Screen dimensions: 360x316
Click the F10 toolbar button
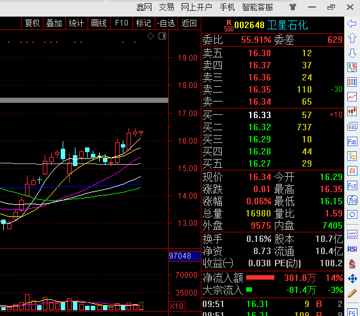click(x=121, y=23)
